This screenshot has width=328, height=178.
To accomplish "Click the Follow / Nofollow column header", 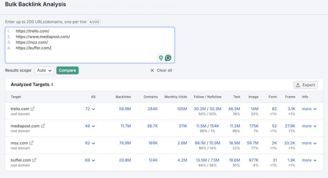I will tap(207, 97).
